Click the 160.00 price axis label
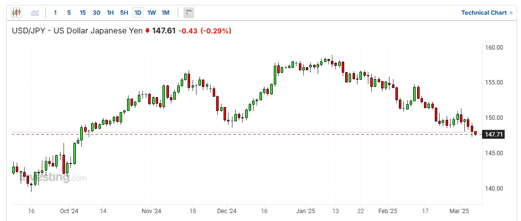This screenshot has width=521, height=221. pos(494,47)
